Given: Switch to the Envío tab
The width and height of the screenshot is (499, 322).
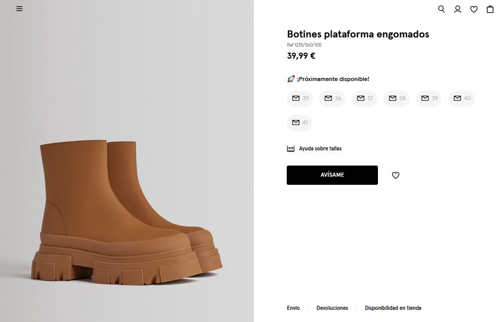Looking at the screenshot, I should [x=293, y=308].
